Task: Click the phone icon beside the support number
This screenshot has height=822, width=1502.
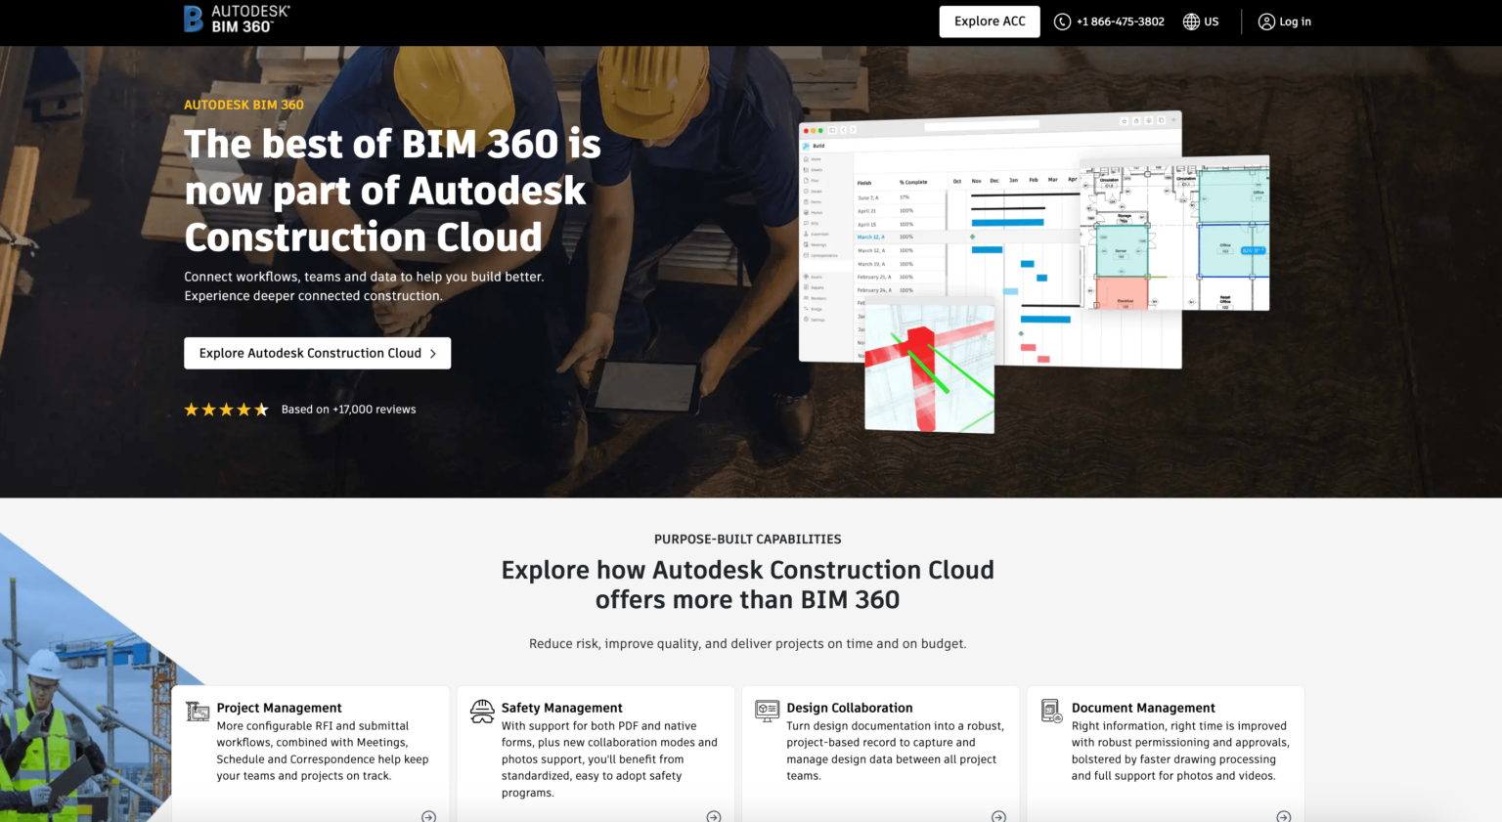Action: click(1062, 21)
